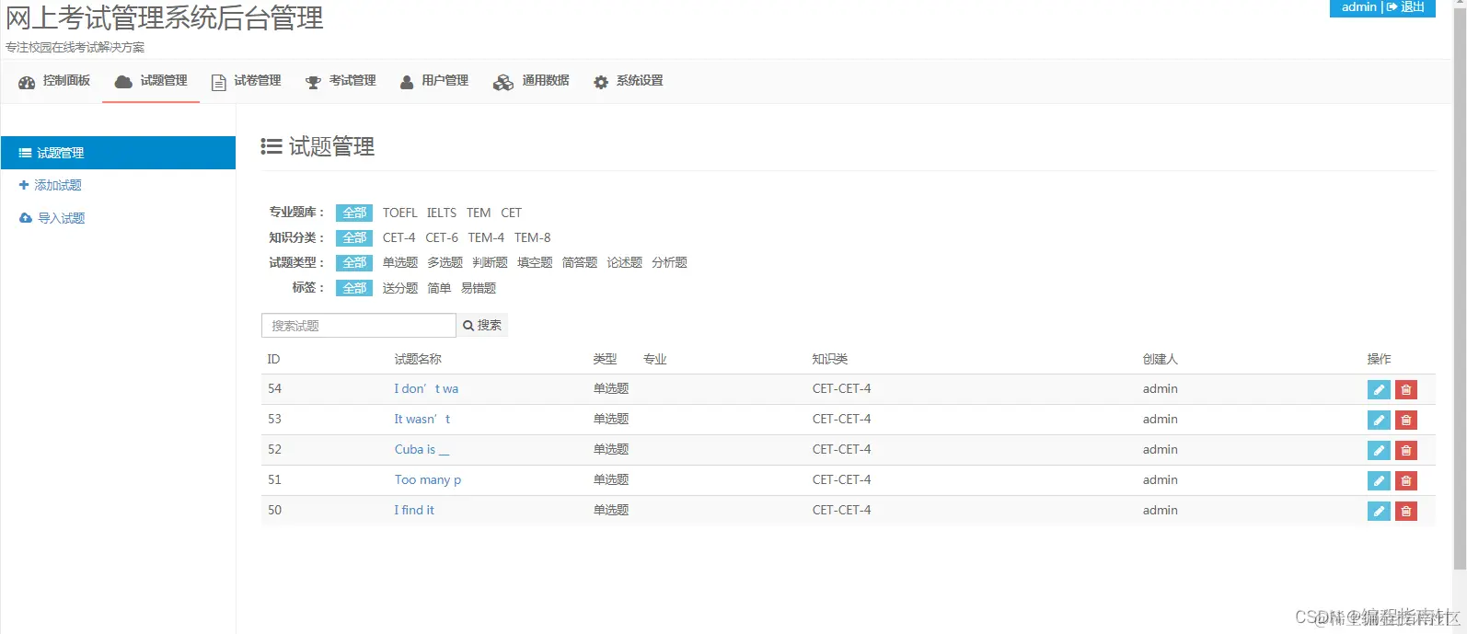Filter question type by 论述题
Screen dimensions: 1467x634
pos(624,262)
